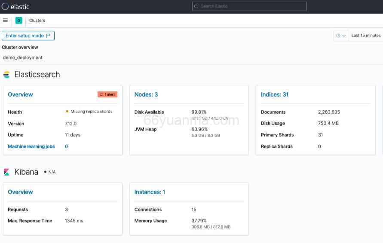Select the Documents count 2,263,635

click(329, 112)
